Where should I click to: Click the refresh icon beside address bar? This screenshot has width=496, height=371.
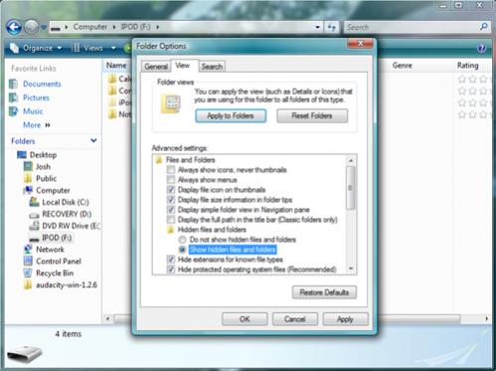click(332, 27)
